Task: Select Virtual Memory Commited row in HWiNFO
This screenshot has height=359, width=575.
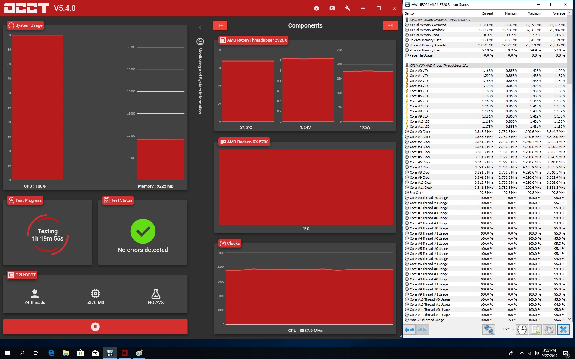Action: (485, 25)
